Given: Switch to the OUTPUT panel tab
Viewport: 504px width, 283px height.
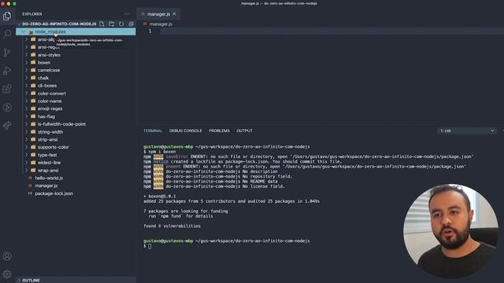Looking at the screenshot, I should 245,130.
